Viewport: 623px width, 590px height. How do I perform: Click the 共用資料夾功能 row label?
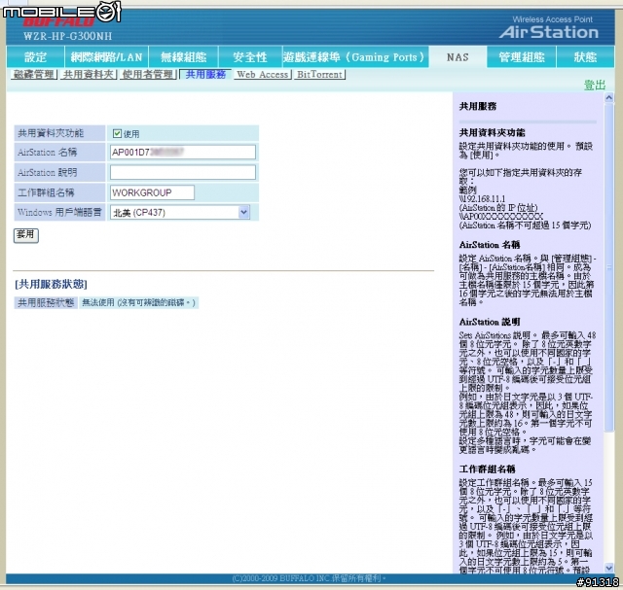coord(51,133)
